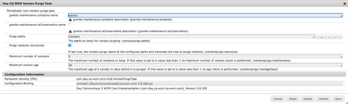Image resolution: width=348 pixels, height=104 pixels.
Task: Click Maximum version age field
Action: [x=205, y=65]
